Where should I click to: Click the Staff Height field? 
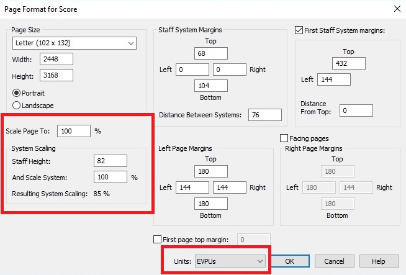click(110, 161)
